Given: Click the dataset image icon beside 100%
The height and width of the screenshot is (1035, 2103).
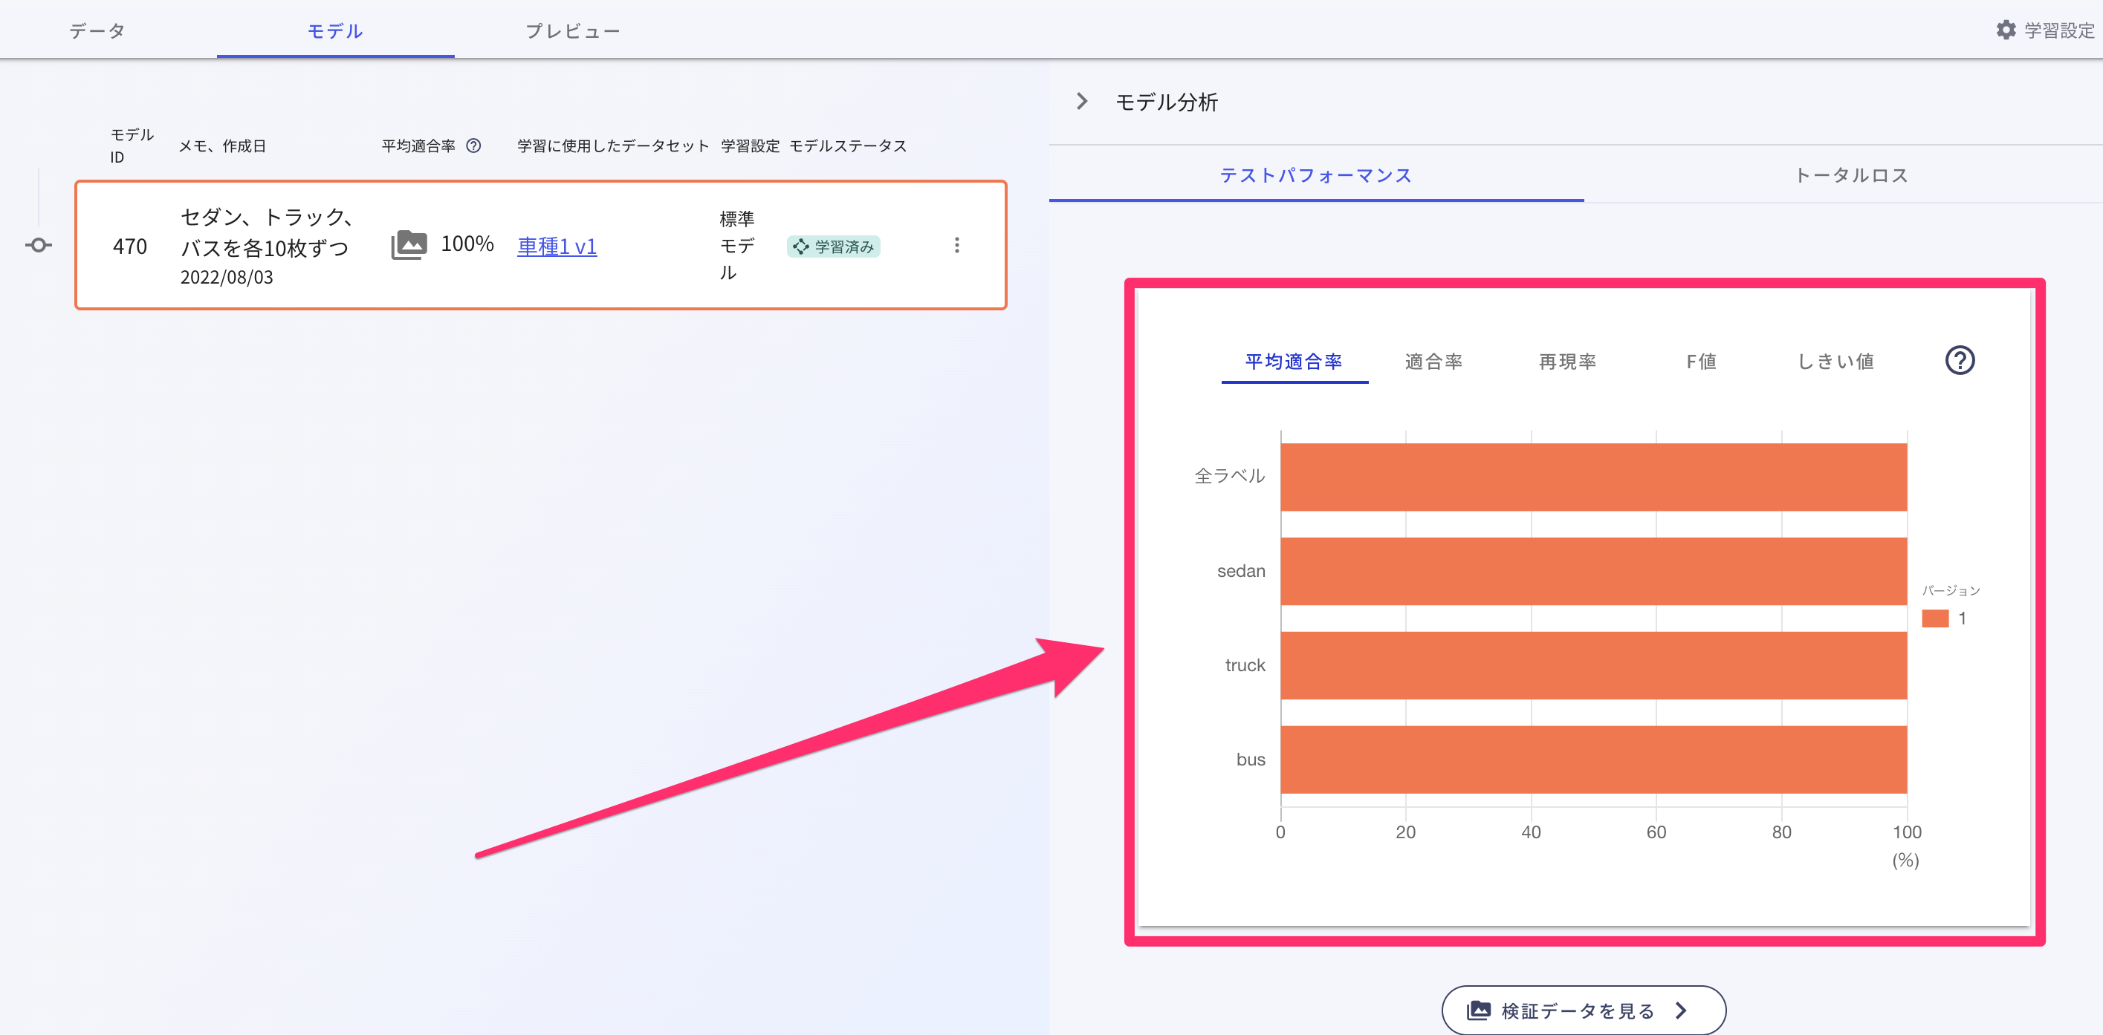Looking at the screenshot, I should click(x=409, y=245).
